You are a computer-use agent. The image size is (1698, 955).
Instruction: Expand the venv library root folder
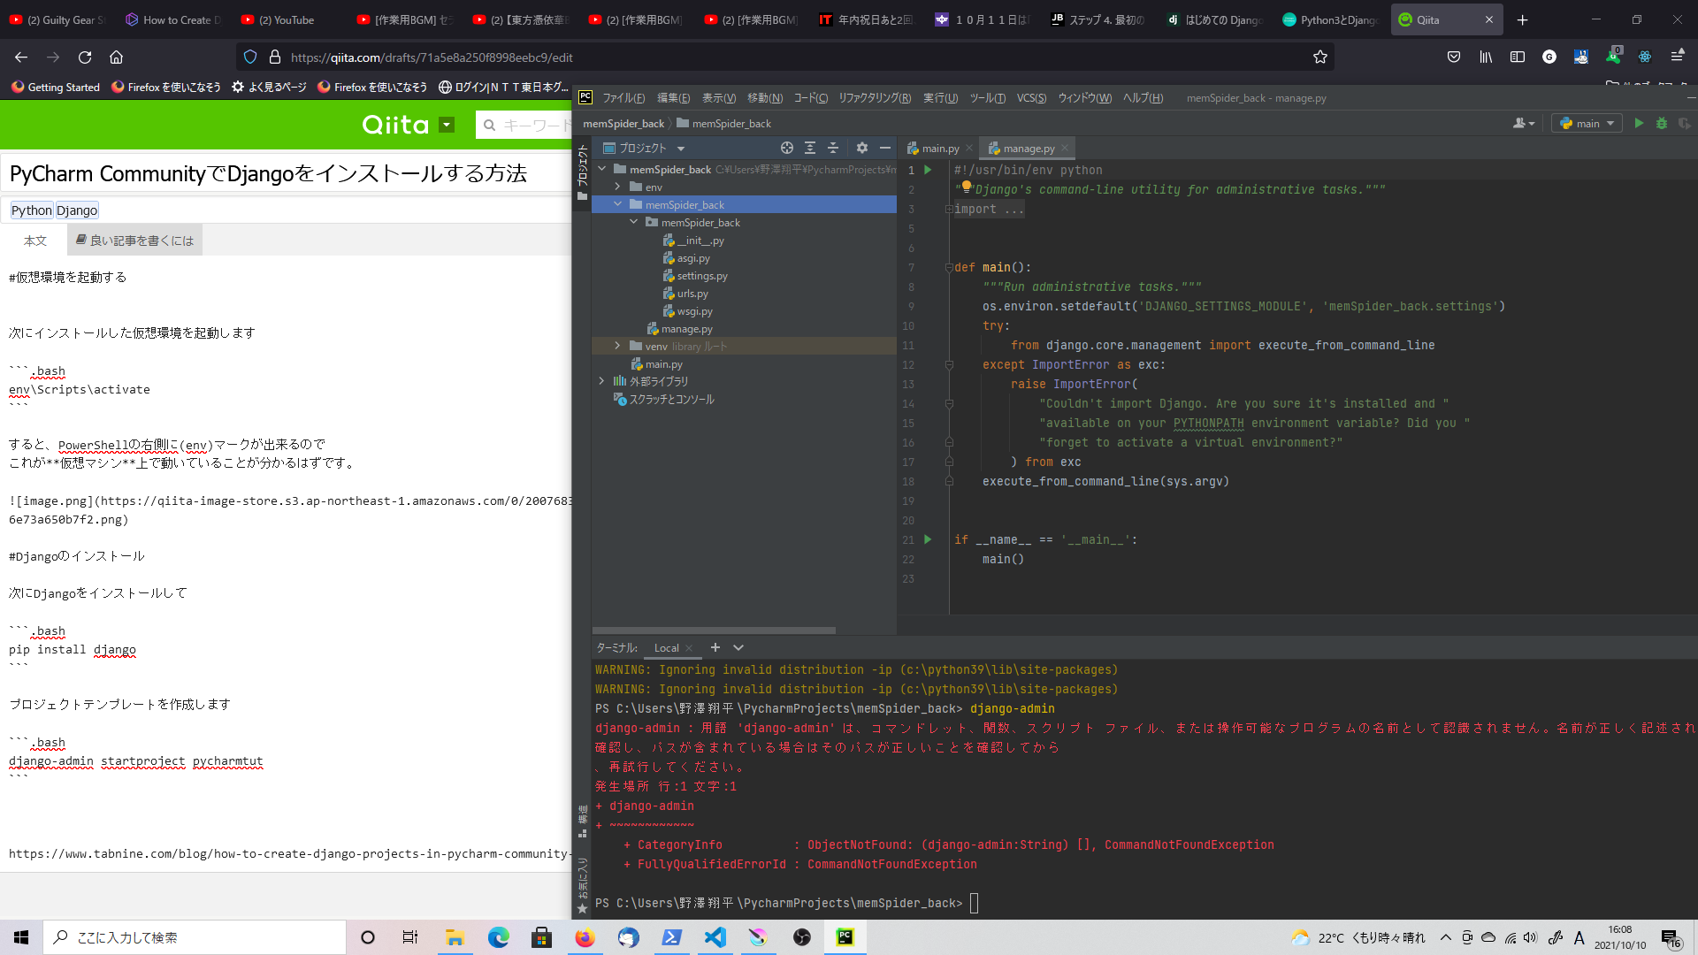pyautogui.click(x=617, y=347)
